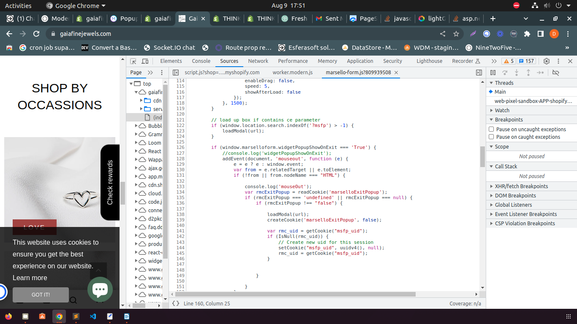This screenshot has height=324, width=577.
Task: Toggle the device toolbar icon
Action: point(145,61)
